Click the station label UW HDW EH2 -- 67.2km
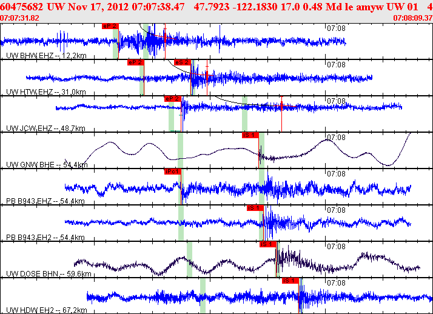Screen dimensions: 433x314 point(46,310)
